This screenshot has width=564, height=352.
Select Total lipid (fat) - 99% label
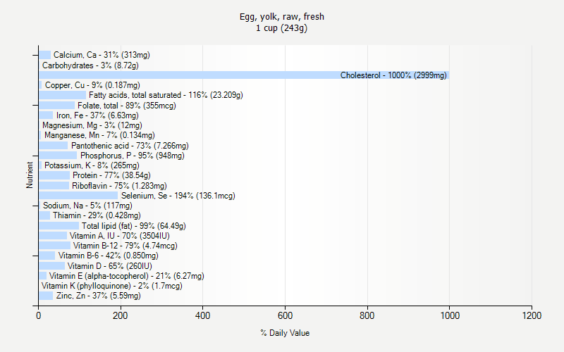pos(134,226)
